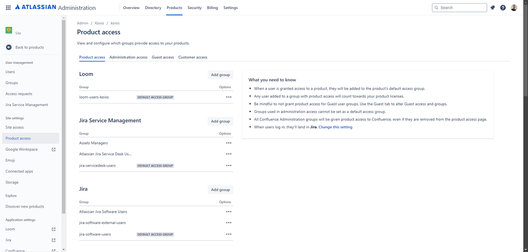This screenshot has height=252, width=528.
Task: Open the user profile avatar
Action: pyautogui.click(x=514, y=7)
